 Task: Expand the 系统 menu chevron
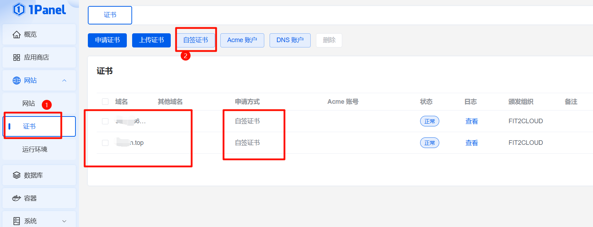coord(64,221)
